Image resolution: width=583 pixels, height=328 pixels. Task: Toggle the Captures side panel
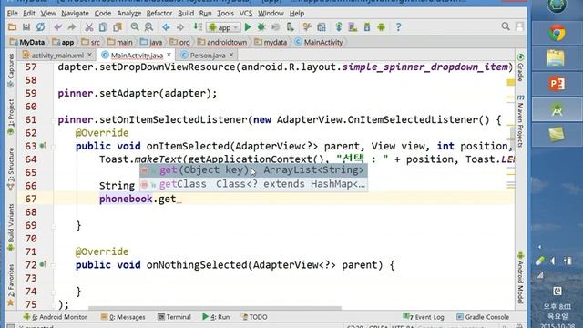click(11, 71)
